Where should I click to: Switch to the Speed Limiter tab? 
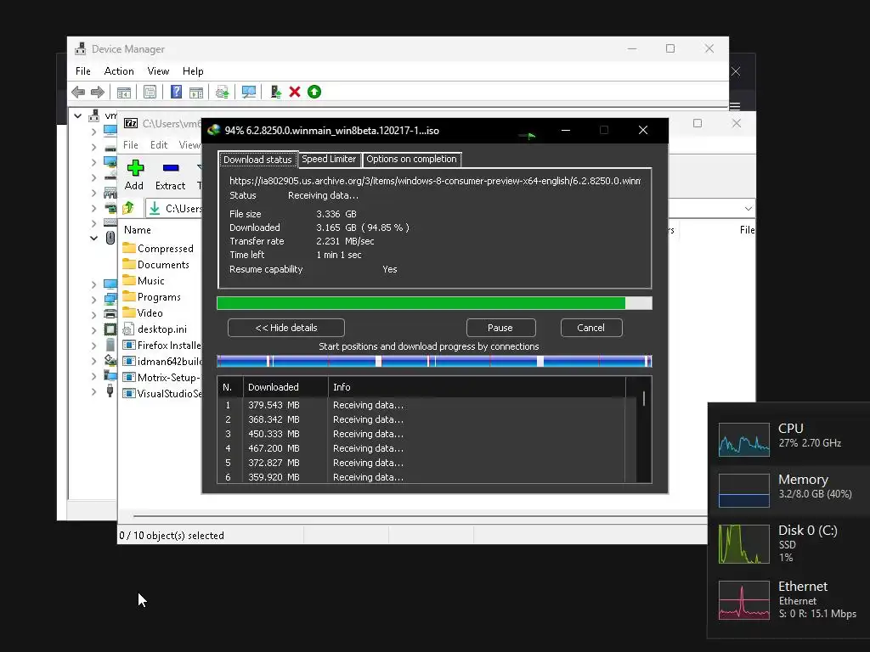[x=329, y=159]
